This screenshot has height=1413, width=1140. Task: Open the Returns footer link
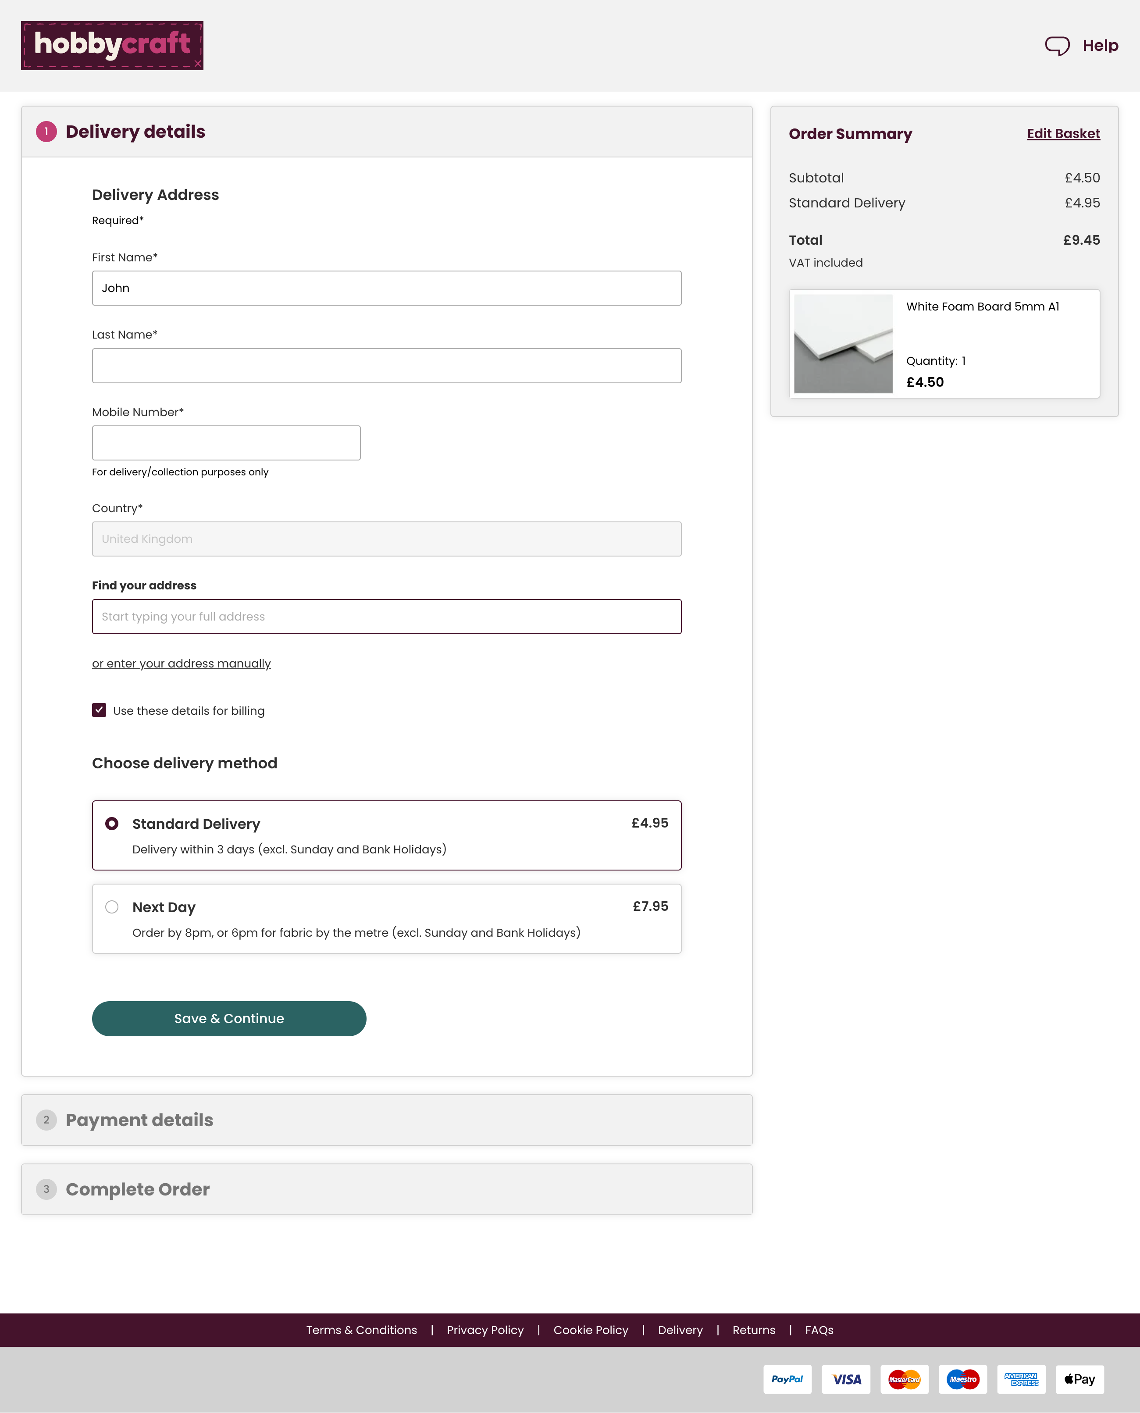[x=754, y=1330]
